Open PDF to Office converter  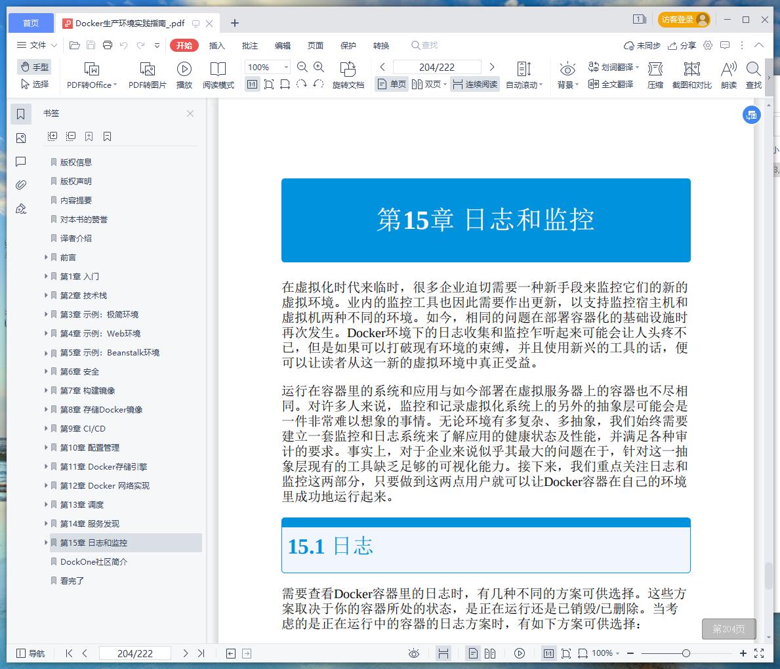92,75
